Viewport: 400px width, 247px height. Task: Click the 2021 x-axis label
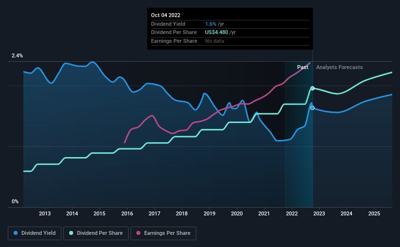pos(264,213)
